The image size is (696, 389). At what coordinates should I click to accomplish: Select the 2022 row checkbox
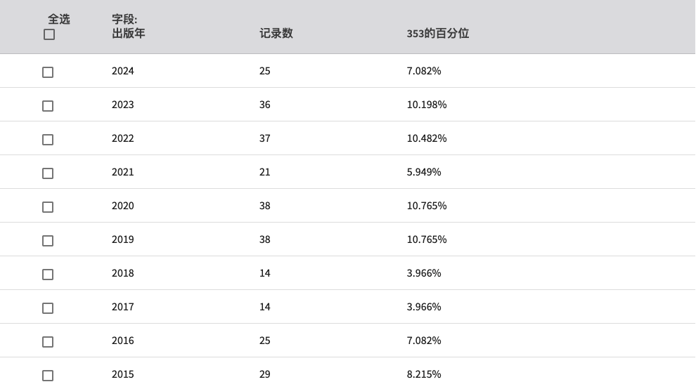click(48, 140)
